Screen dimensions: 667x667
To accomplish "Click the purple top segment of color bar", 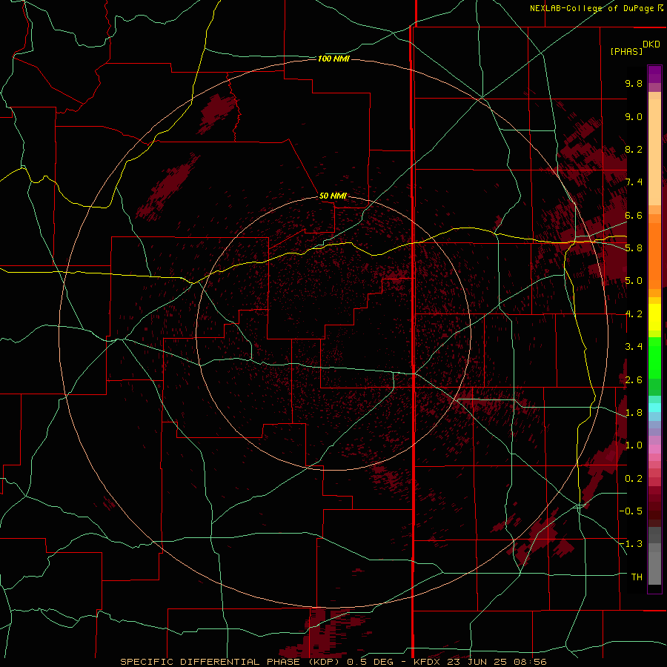I will (x=654, y=74).
